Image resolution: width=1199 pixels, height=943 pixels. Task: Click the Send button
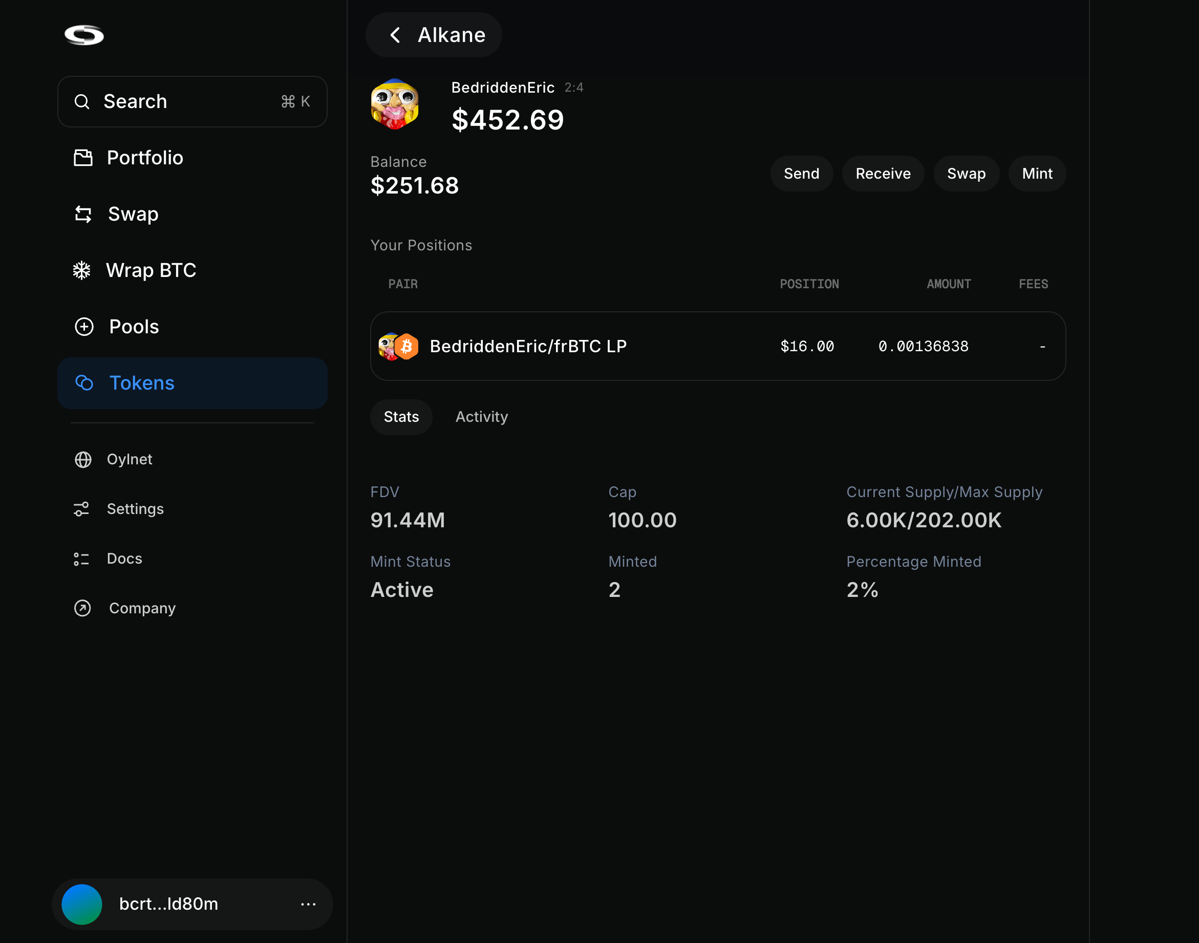(802, 174)
